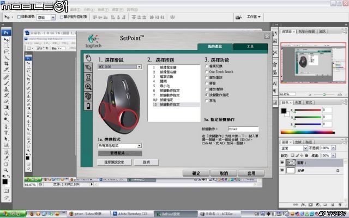The width and height of the screenshot is (349, 218).
Task: Click Go to Bridge icon in options bar
Action: pos(239,17)
